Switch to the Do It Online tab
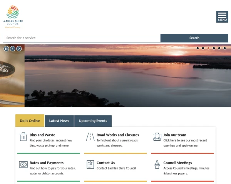This screenshot has height=184, width=231. point(30,121)
